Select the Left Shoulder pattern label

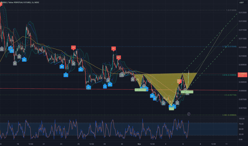[x=140, y=90]
